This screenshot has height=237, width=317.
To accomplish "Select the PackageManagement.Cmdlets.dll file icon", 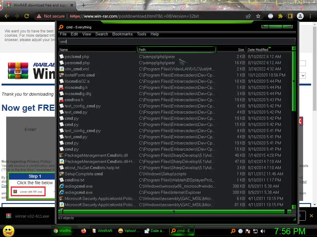I will tap(62, 156).
